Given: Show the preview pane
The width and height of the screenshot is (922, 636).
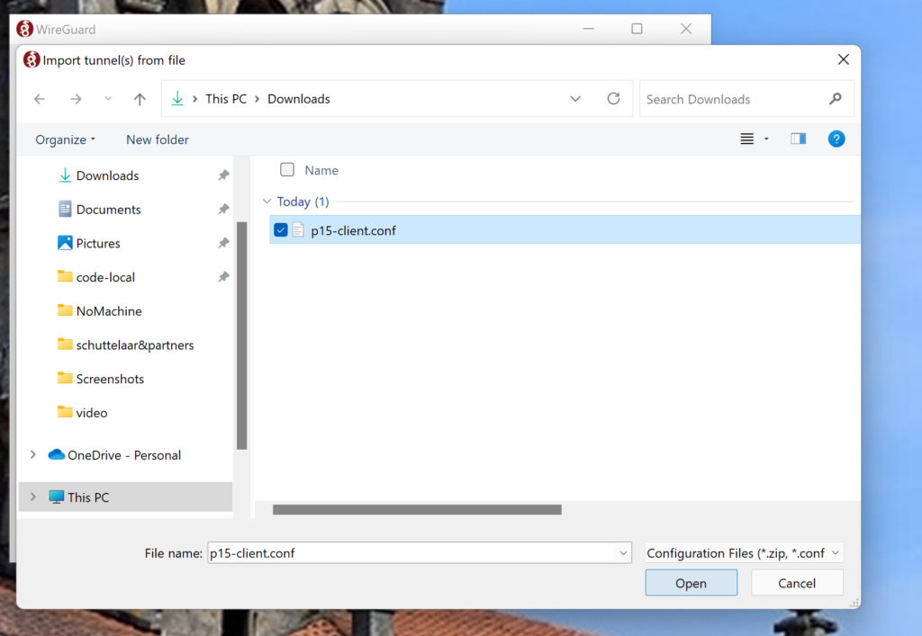Looking at the screenshot, I should 798,139.
